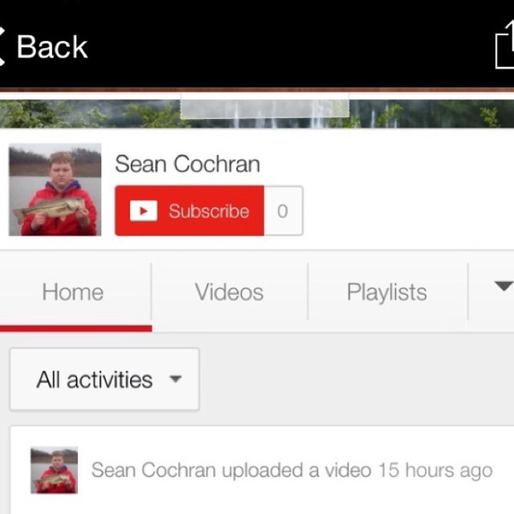Open the Playlists tab
514x514 pixels.
(x=387, y=292)
